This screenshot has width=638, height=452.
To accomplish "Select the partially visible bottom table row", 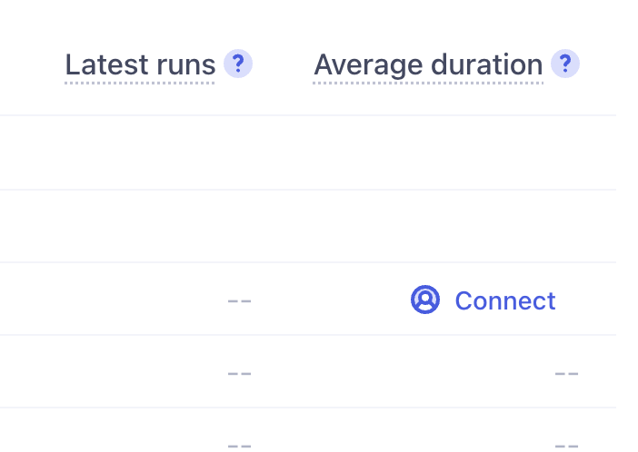I will (308, 430).
